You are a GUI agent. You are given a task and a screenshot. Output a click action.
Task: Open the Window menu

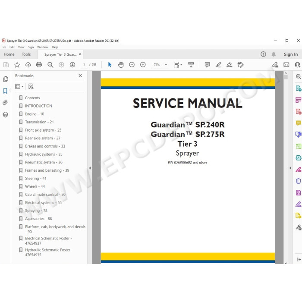(43, 47)
